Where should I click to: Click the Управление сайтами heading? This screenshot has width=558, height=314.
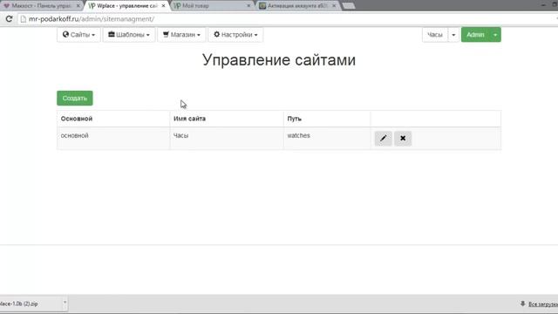point(279,60)
